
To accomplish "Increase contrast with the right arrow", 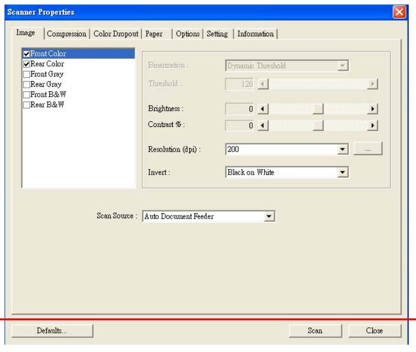I will (x=372, y=125).
